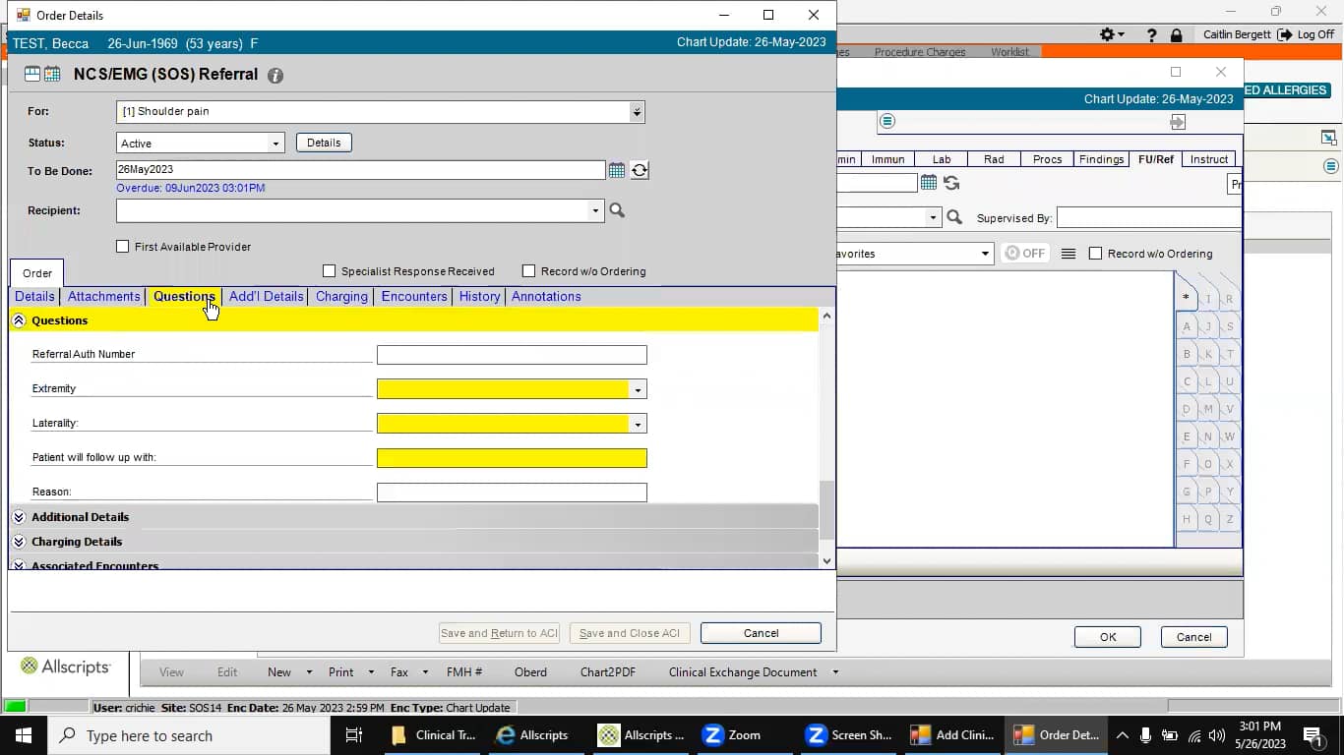
Task: Click the help question mark icon
Action: coord(1151,34)
